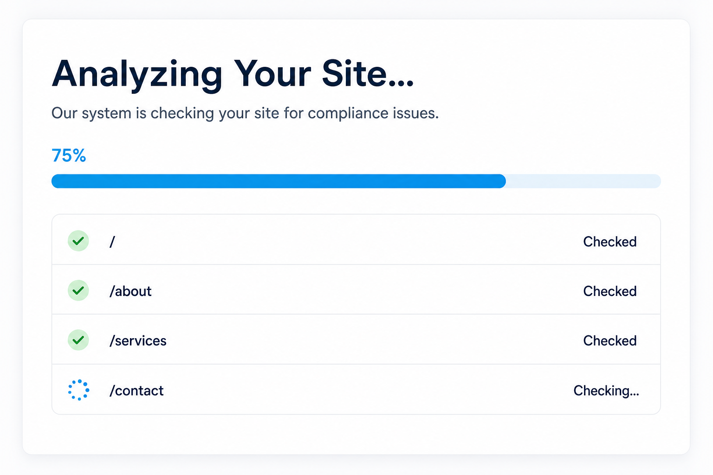The width and height of the screenshot is (713, 475).
Task: Click the loading spinner beside /contact
Action: pos(78,390)
